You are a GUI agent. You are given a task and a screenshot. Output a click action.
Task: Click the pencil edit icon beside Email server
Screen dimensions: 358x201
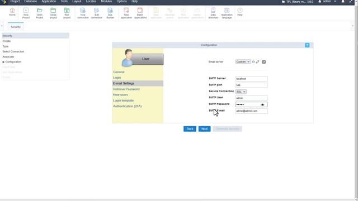pos(257,62)
